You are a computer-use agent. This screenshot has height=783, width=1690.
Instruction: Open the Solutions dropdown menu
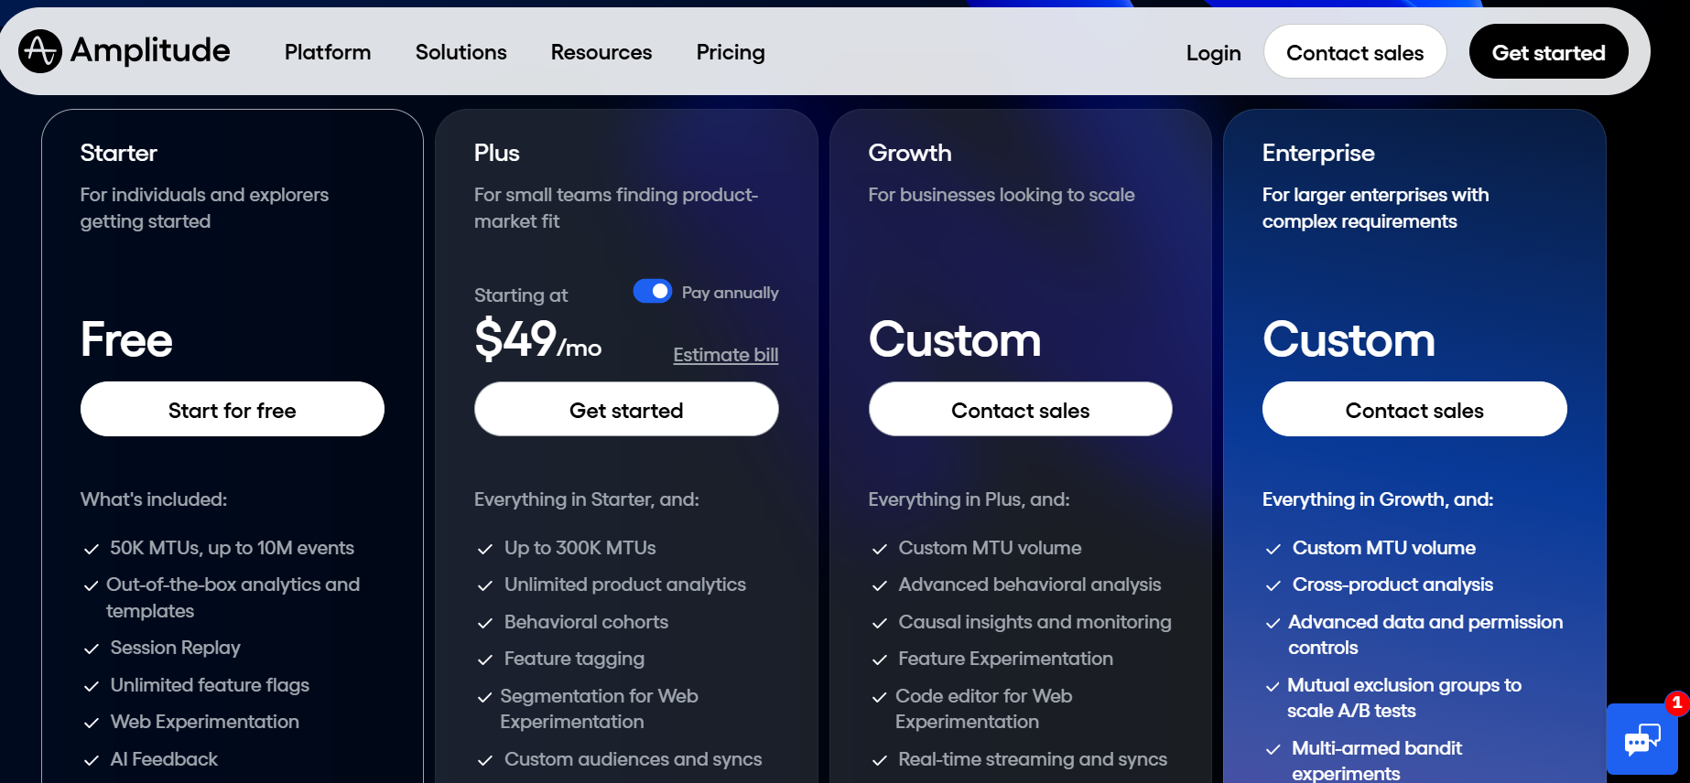point(460,52)
